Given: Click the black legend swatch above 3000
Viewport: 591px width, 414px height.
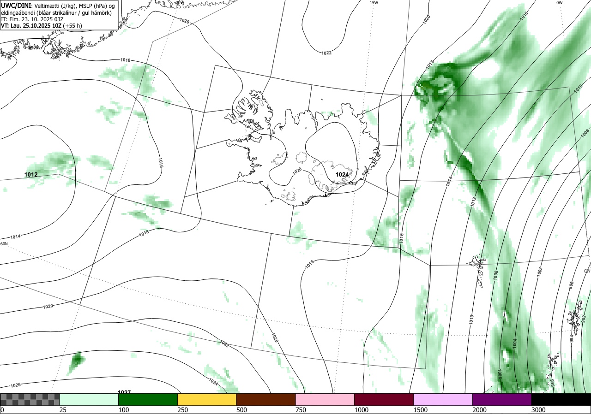Looking at the screenshot, I should coord(561,399).
